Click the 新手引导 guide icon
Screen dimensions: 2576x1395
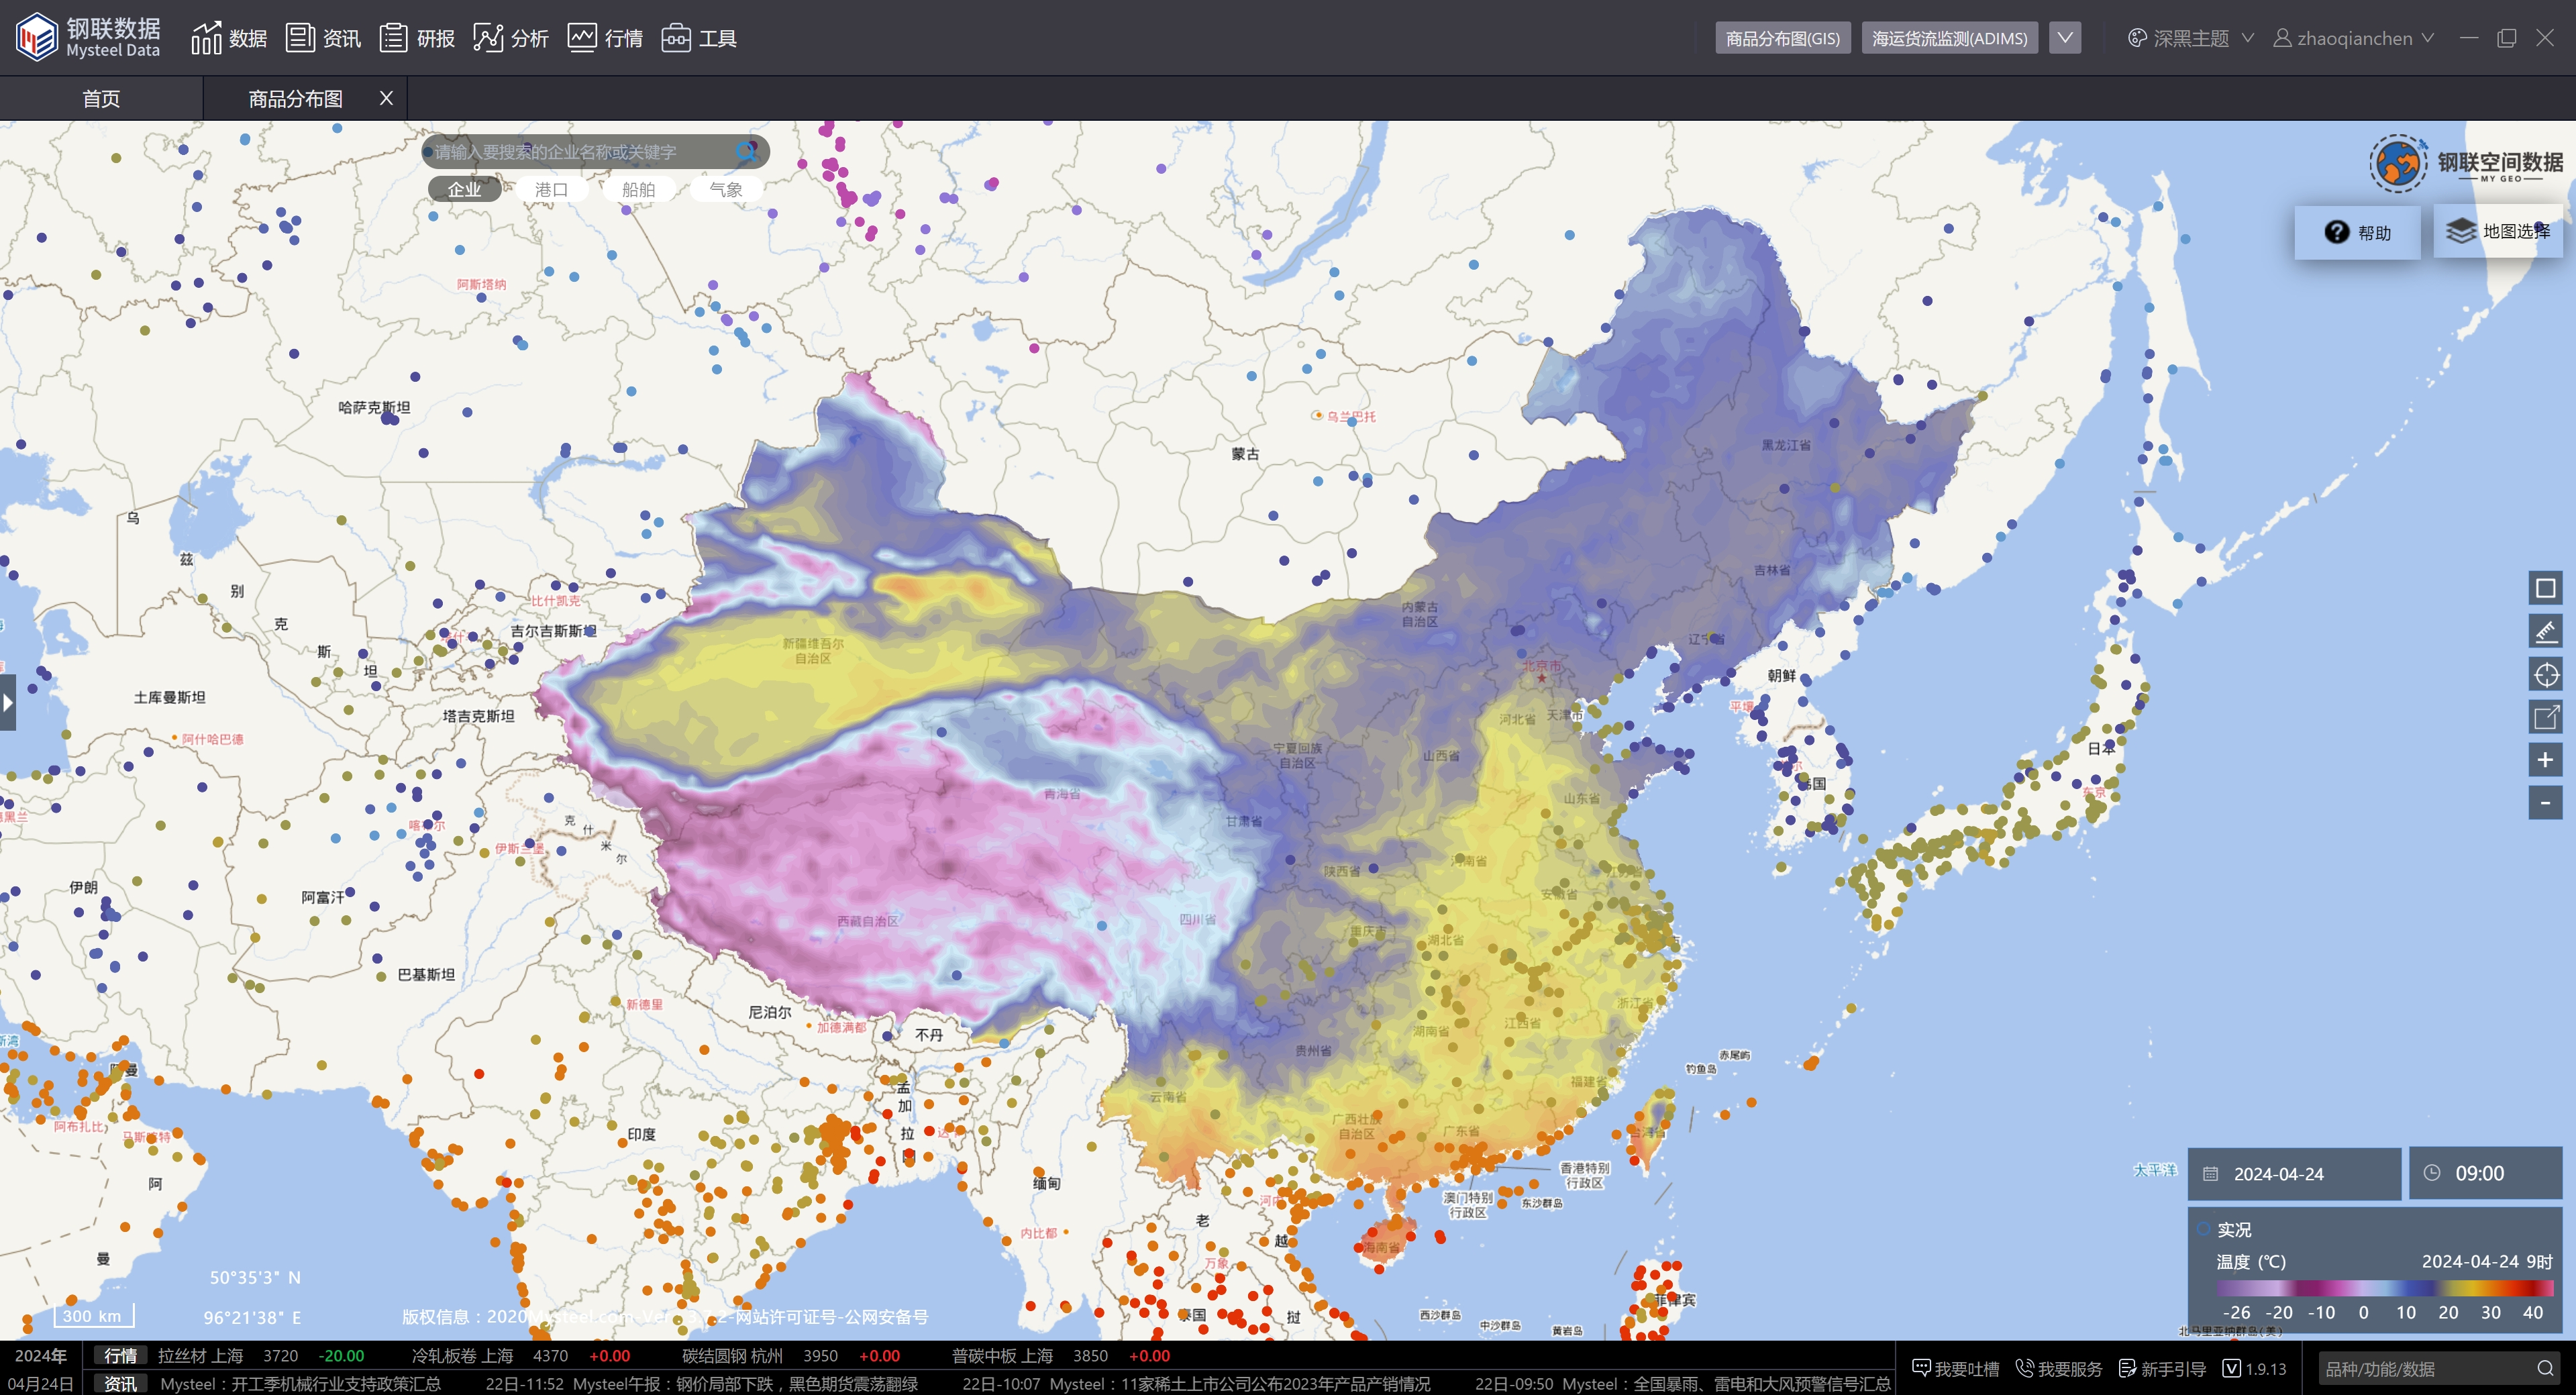2128,1368
